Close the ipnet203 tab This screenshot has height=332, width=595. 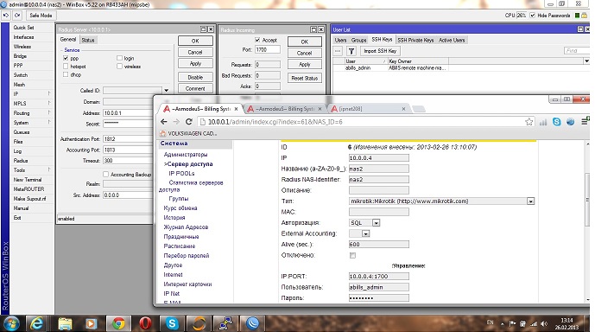[403, 109]
